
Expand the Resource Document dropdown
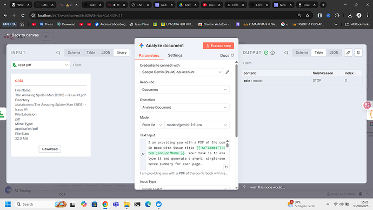pyautogui.click(x=184, y=90)
